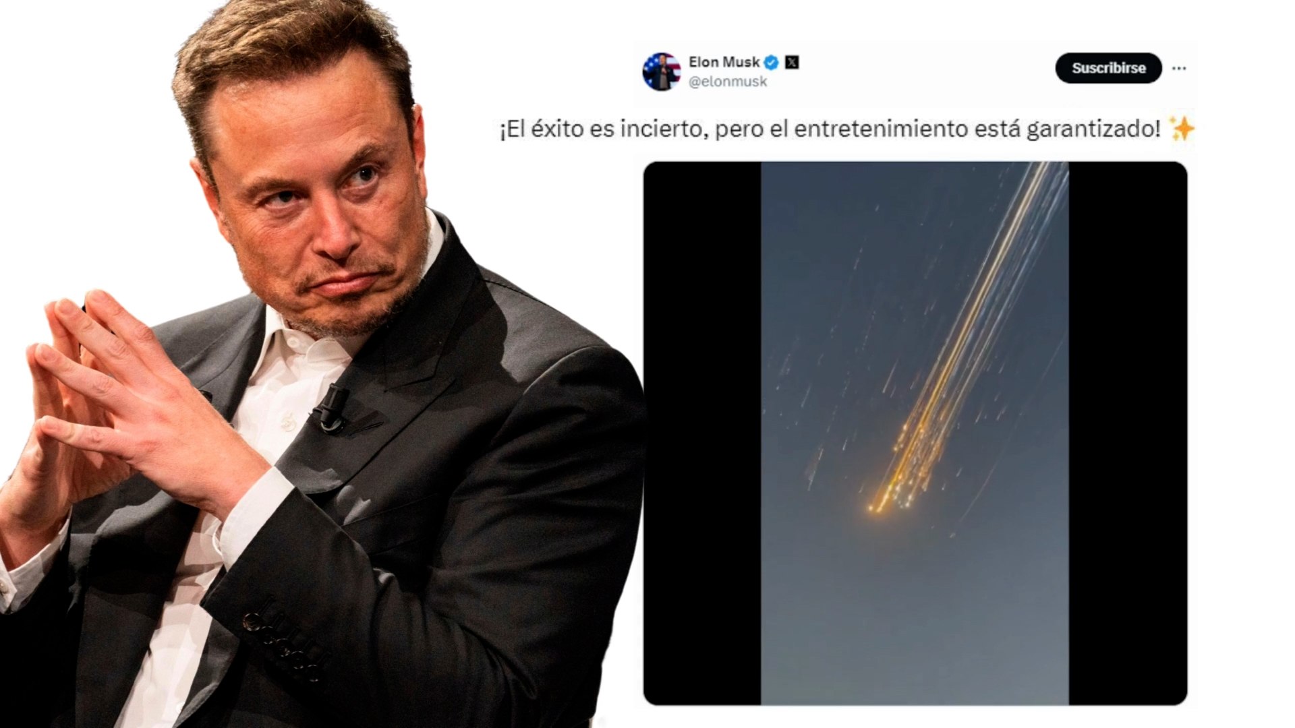Open the Elon Musk profile avatar
Screen dimensions: 1295x728
(662, 71)
